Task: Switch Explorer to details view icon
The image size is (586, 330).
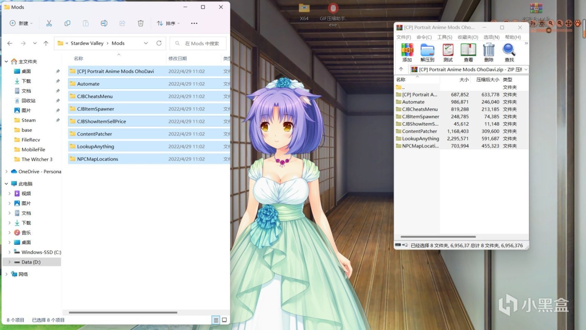Action: pos(216,320)
